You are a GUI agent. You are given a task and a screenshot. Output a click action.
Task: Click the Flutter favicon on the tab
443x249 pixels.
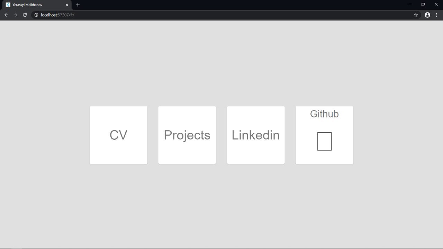[x=8, y=5]
